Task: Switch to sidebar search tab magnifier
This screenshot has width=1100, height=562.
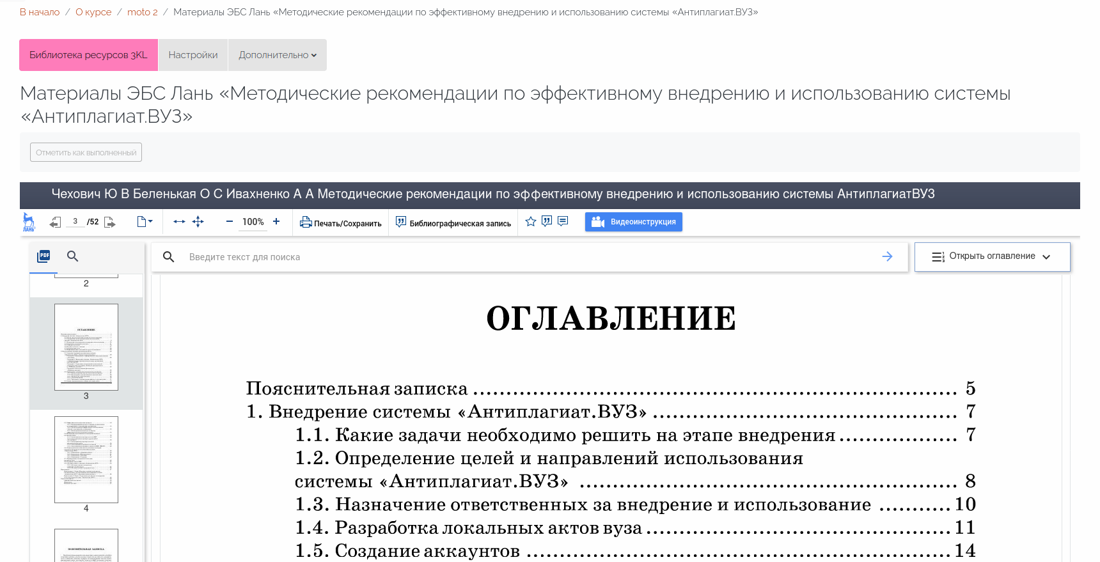Action: (x=73, y=256)
